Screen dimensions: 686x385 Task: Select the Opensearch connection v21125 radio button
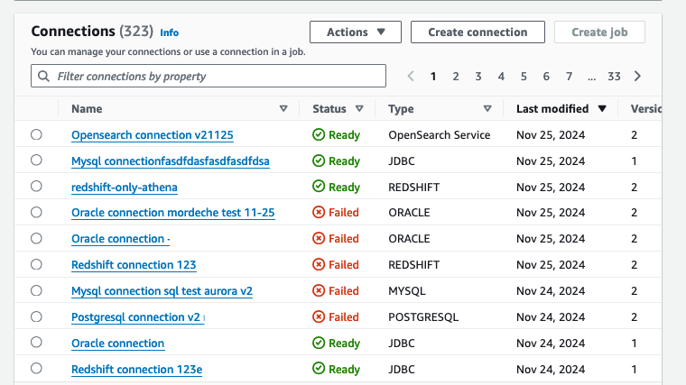tap(36, 135)
